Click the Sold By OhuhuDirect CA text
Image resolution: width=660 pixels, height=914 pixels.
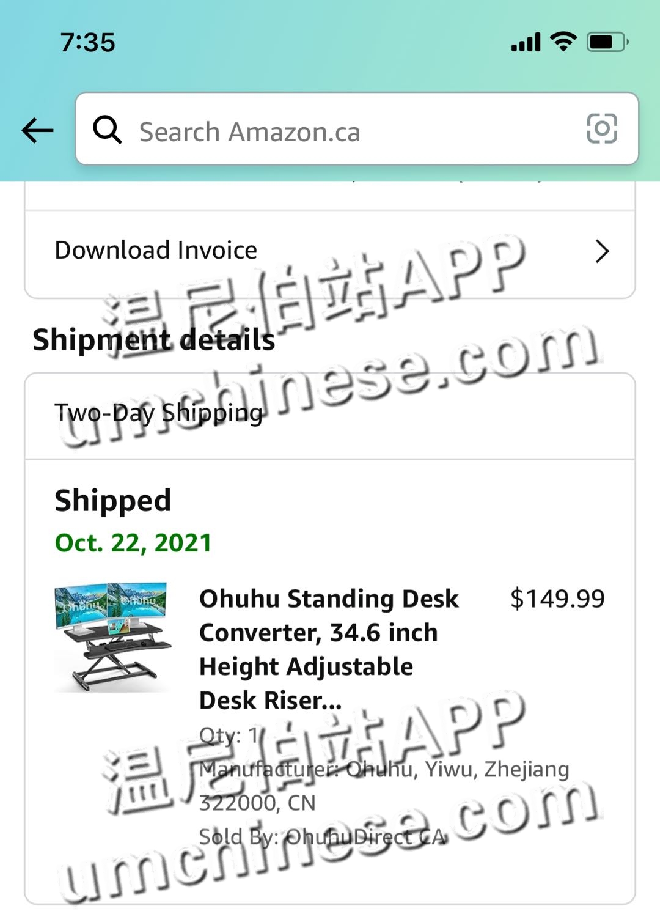pyautogui.click(x=322, y=836)
